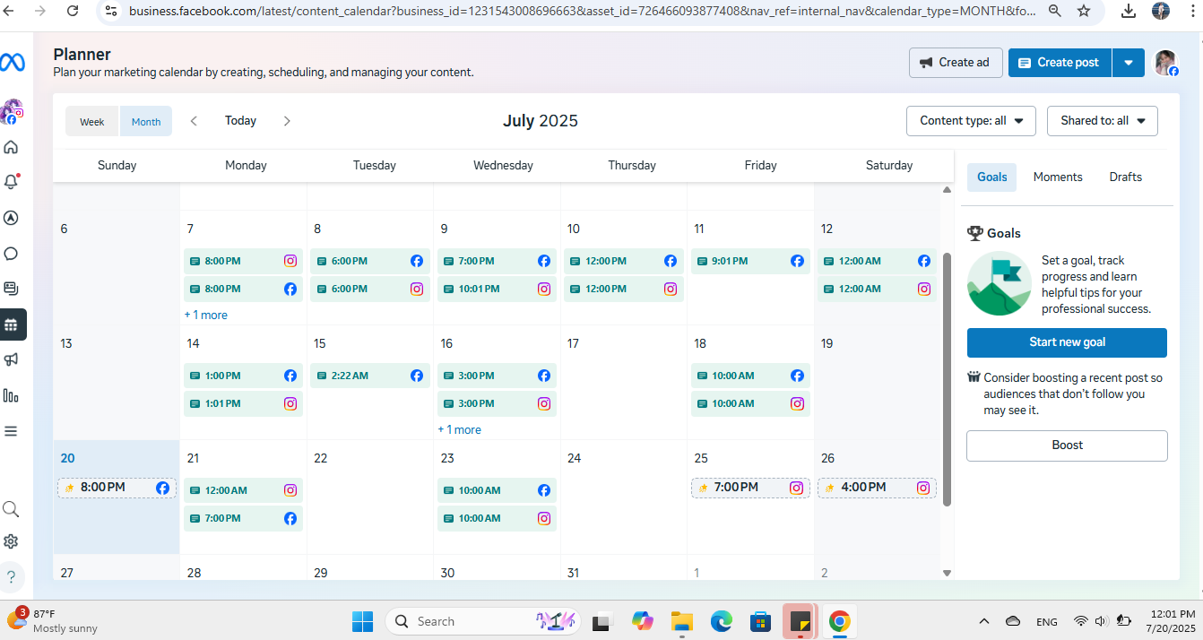Open weather widget showing 87°F
1203x640 pixels.
pos(52,620)
